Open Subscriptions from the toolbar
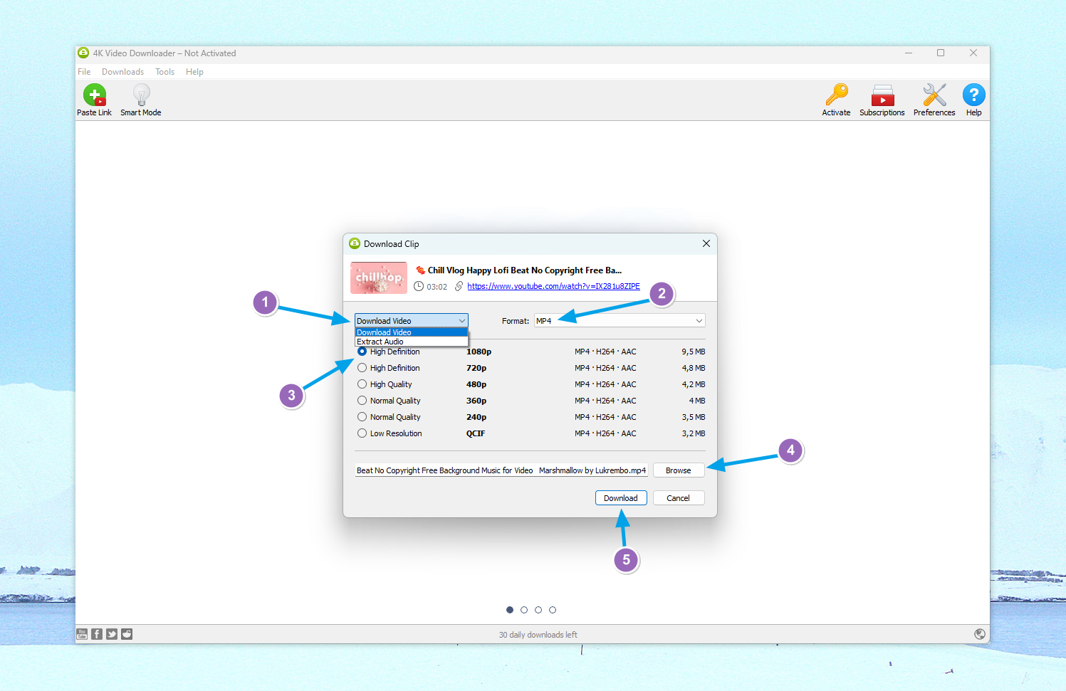The height and width of the screenshot is (691, 1066). coord(882,95)
